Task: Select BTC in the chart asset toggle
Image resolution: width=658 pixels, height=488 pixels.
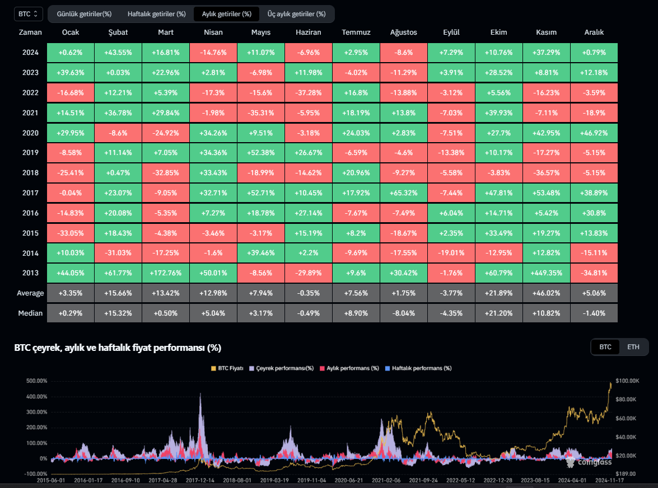Action: pos(605,347)
